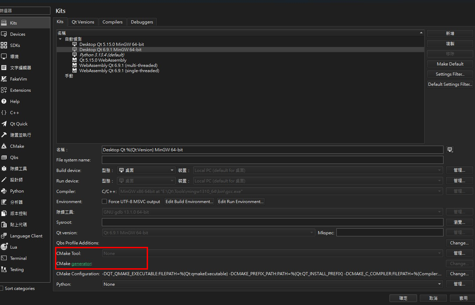475x305 pixels.
Task: Open Default Settings Filter... dialog
Action: pyautogui.click(x=450, y=84)
